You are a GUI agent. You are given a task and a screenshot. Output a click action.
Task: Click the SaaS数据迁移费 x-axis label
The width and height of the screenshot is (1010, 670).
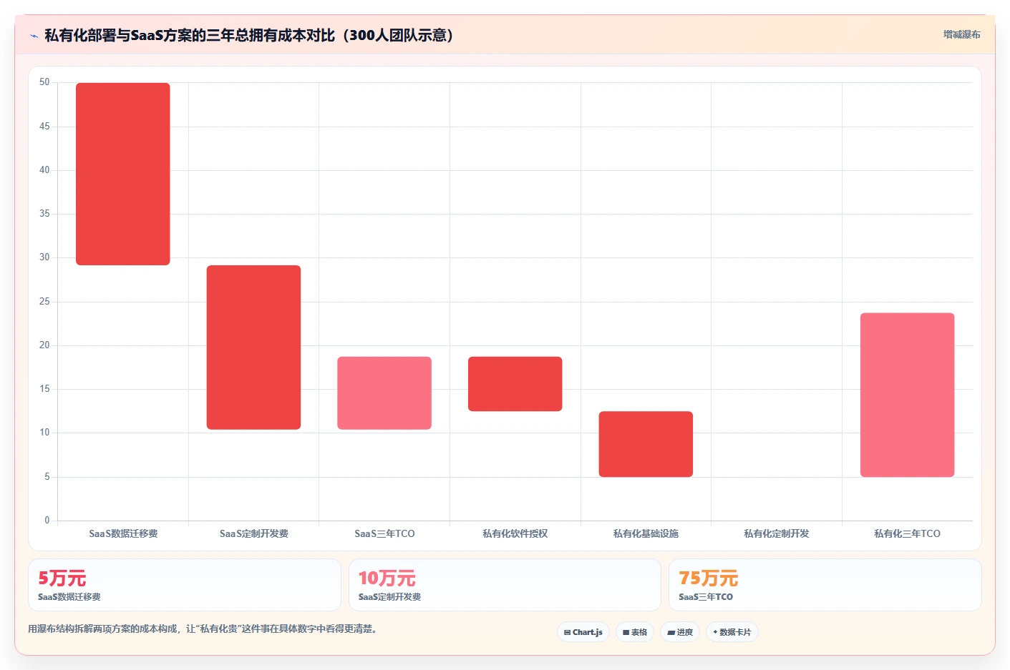click(123, 533)
